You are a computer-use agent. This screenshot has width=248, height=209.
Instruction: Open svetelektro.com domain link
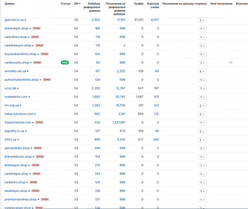[16, 97]
